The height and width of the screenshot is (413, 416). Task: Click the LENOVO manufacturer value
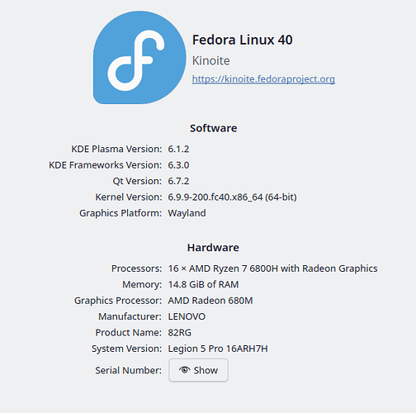point(187,316)
